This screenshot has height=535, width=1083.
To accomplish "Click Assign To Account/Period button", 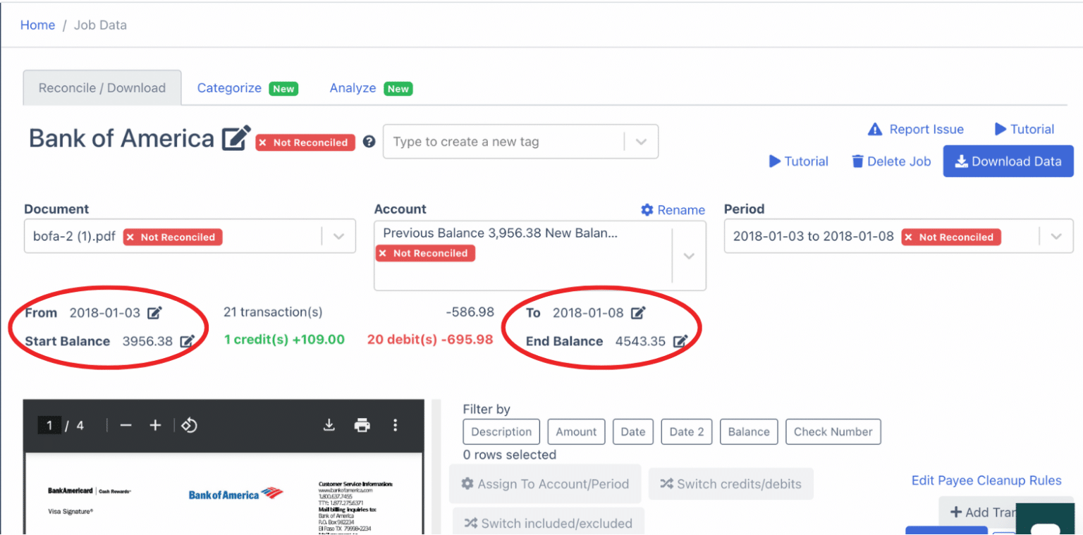I will [x=545, y=484].
